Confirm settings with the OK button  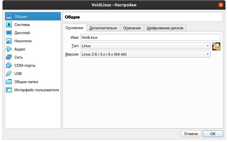[213, 134]
